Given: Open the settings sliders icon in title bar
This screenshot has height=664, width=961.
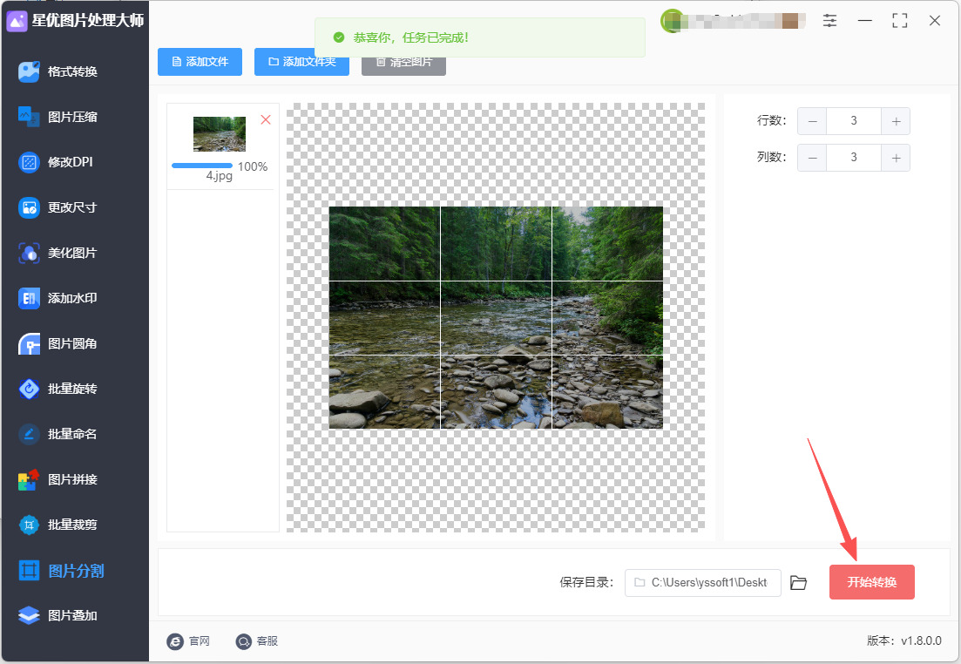Looking at the screenshot, I should [829, 21].
